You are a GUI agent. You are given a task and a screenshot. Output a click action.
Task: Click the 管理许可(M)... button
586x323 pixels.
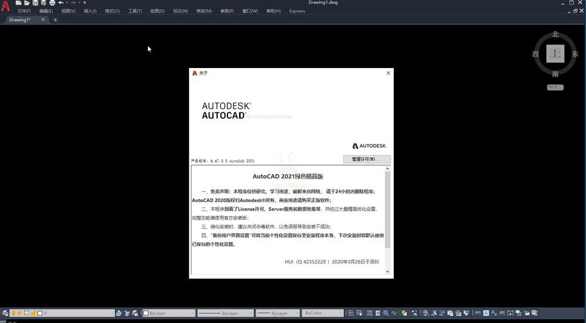click(x=366, y=159)
